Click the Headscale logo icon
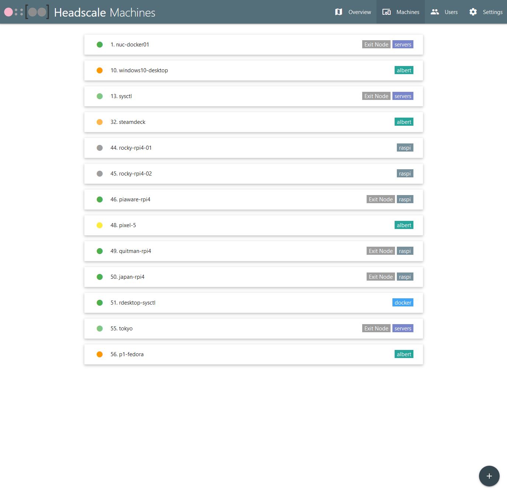 pos(27,12)
